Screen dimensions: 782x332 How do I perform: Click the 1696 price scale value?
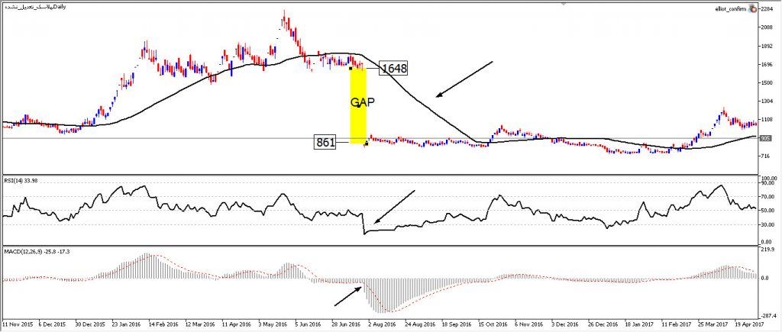tap(767, 65)
